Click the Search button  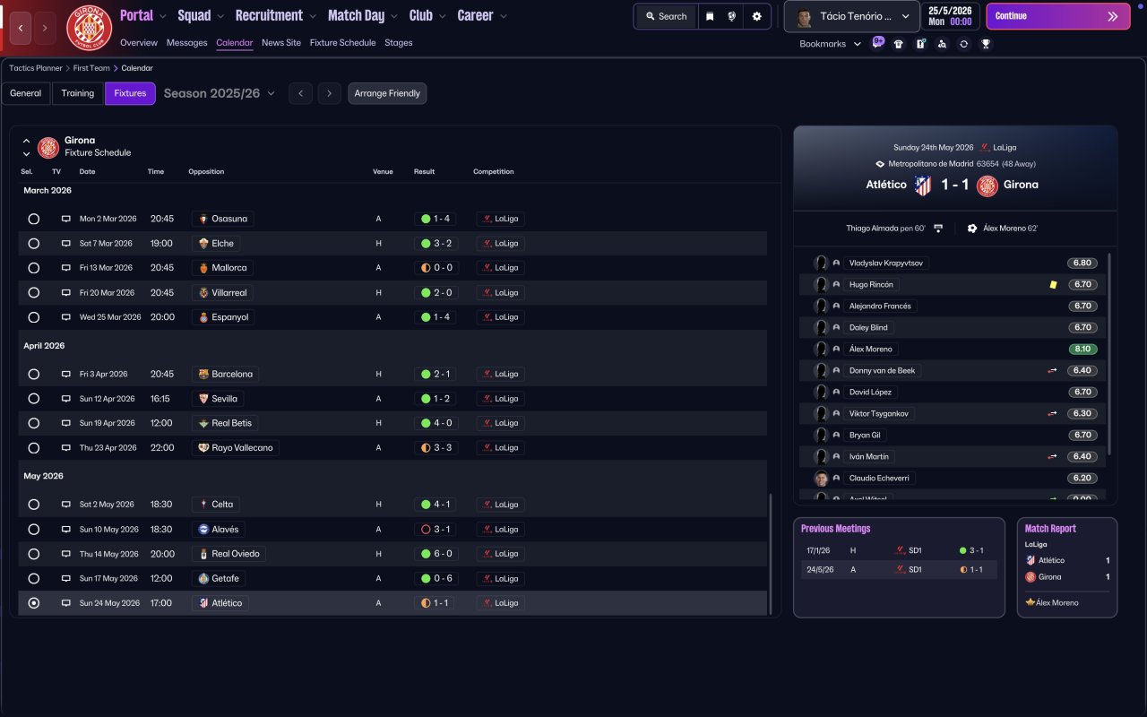tap(666, 16)
